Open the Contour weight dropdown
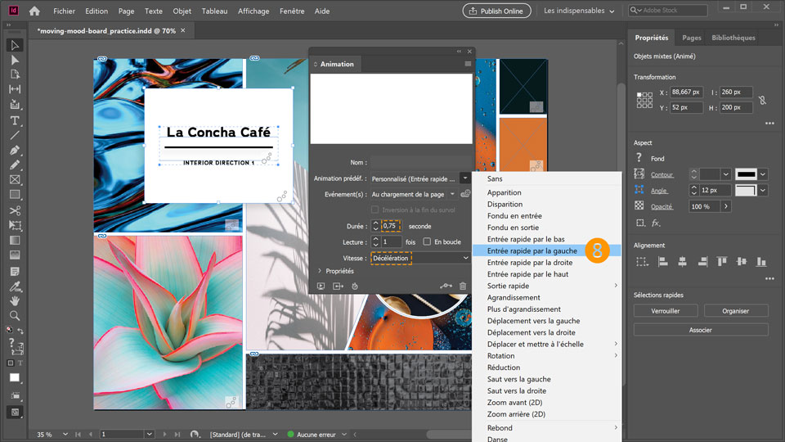785x442 pixels. click(726, 174)
